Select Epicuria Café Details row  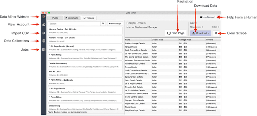[x=173, y=77]
